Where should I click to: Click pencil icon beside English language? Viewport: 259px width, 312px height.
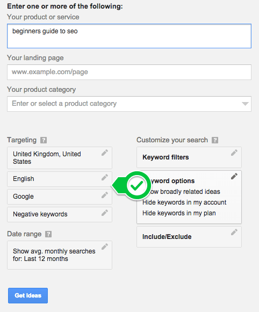[105, 177]
